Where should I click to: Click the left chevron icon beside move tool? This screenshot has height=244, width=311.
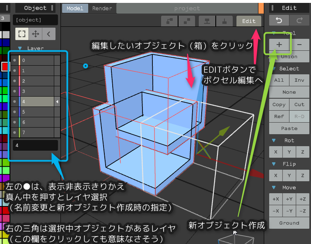tap(49, 34)
